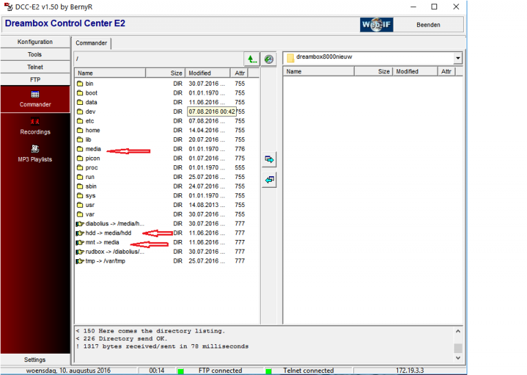This screenshot has width=527, height=375.
Task: Click the transfer-to-right arrow icon
Action: [270, 160]
